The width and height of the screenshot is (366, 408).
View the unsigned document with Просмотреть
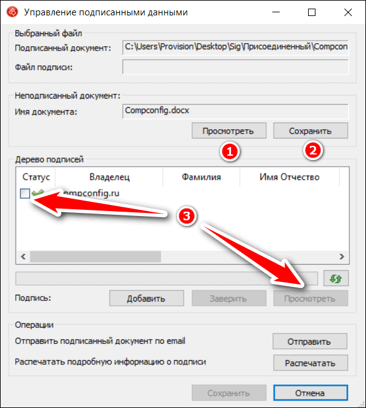tap(229, 130)
